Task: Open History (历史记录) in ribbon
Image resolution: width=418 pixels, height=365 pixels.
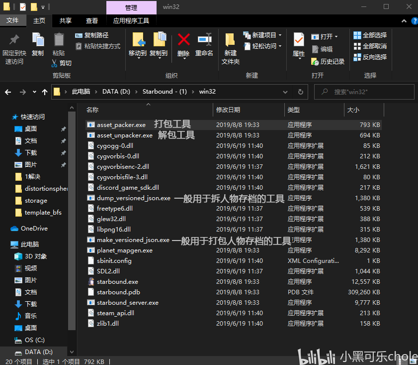Action: 328,62
